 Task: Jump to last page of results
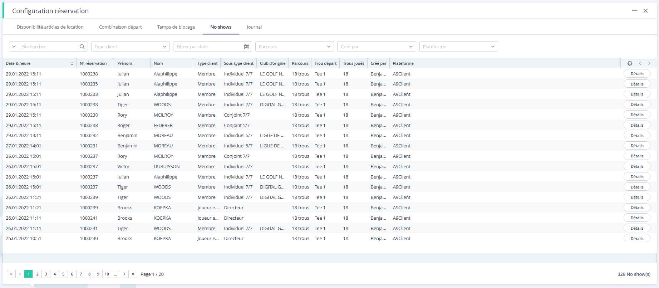click(133, 274)
